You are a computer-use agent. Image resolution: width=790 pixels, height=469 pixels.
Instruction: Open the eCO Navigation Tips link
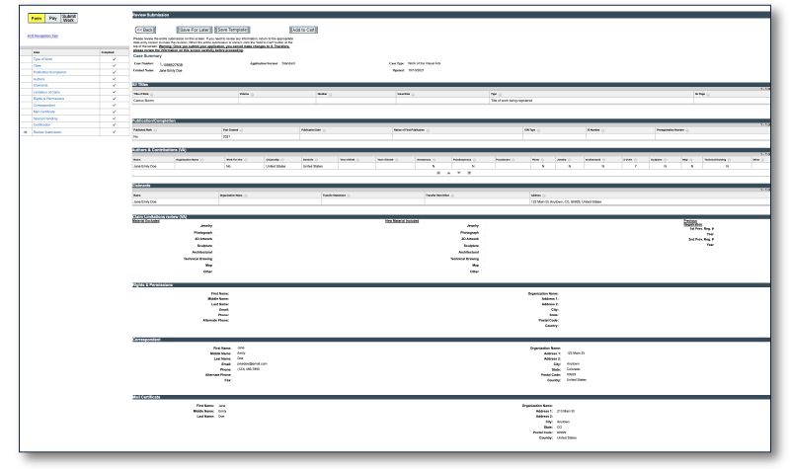(x=40, y=37)
